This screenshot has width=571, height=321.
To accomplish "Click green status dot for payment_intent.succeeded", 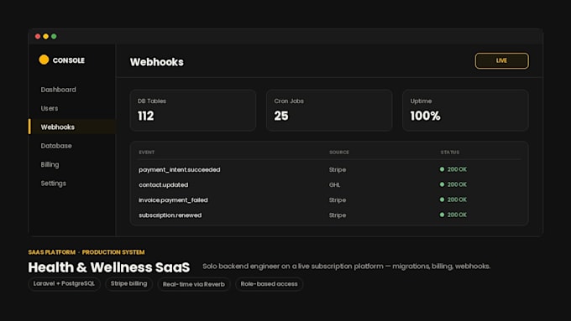I will click(x=442, y=169).
